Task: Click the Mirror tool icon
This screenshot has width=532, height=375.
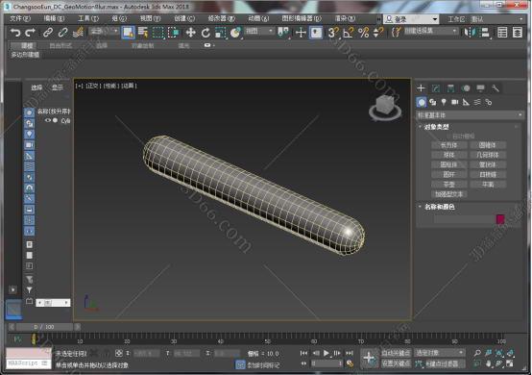Action: (x=470, y=33)
